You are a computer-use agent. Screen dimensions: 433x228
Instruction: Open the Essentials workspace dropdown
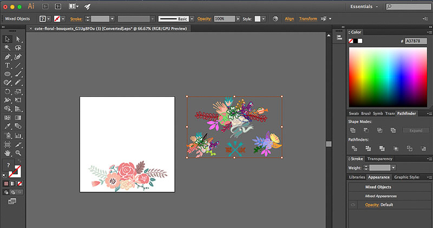(x=364, y=6)
